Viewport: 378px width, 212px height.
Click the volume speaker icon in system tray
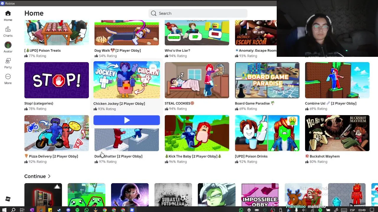pos(304,210)
